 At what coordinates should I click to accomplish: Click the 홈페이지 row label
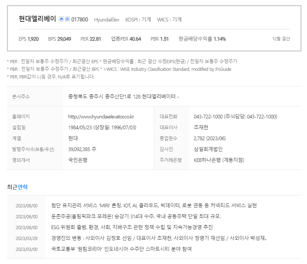click(x=21, y=117)
